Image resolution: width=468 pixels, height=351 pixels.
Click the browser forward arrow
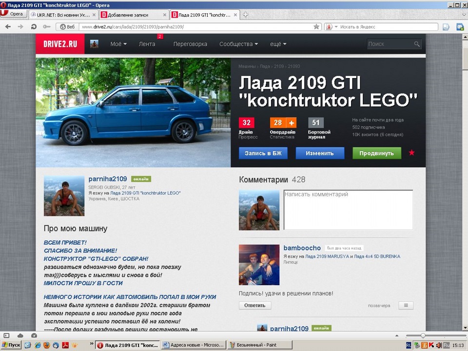(x=20, y=27)
